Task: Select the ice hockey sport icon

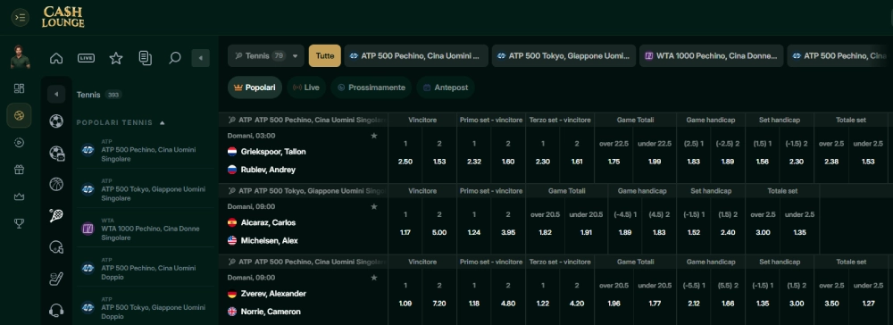Action: tap(56, 279)
